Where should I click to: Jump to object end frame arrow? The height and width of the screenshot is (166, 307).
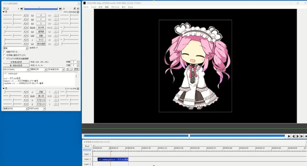pos(60,9)
